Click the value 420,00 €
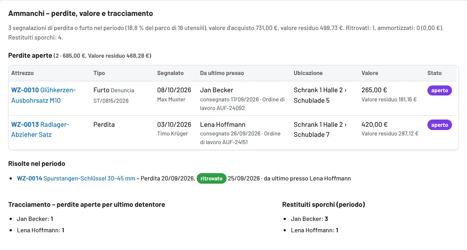The image size is (467, 250). (375, 125)
